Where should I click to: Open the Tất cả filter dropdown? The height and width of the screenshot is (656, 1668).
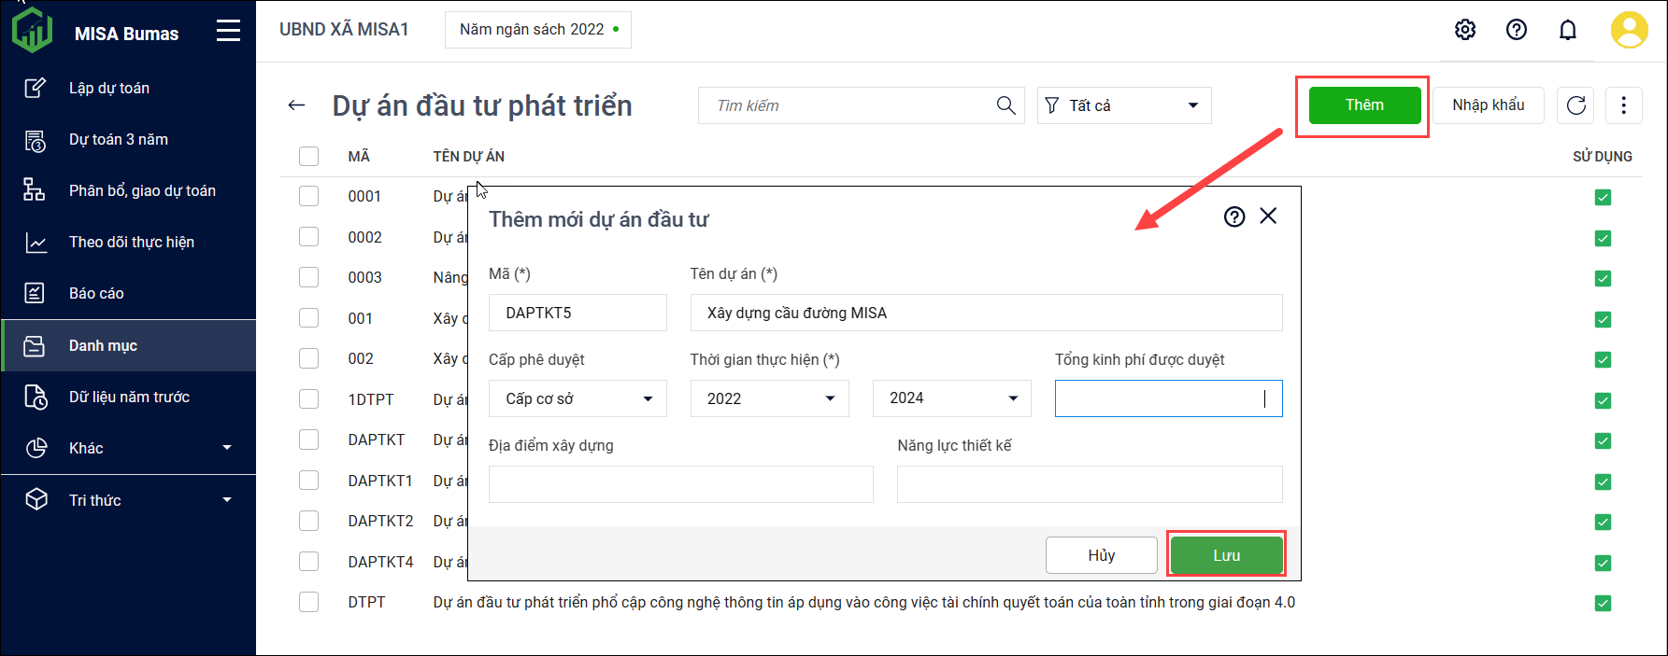coord(1123,105)
